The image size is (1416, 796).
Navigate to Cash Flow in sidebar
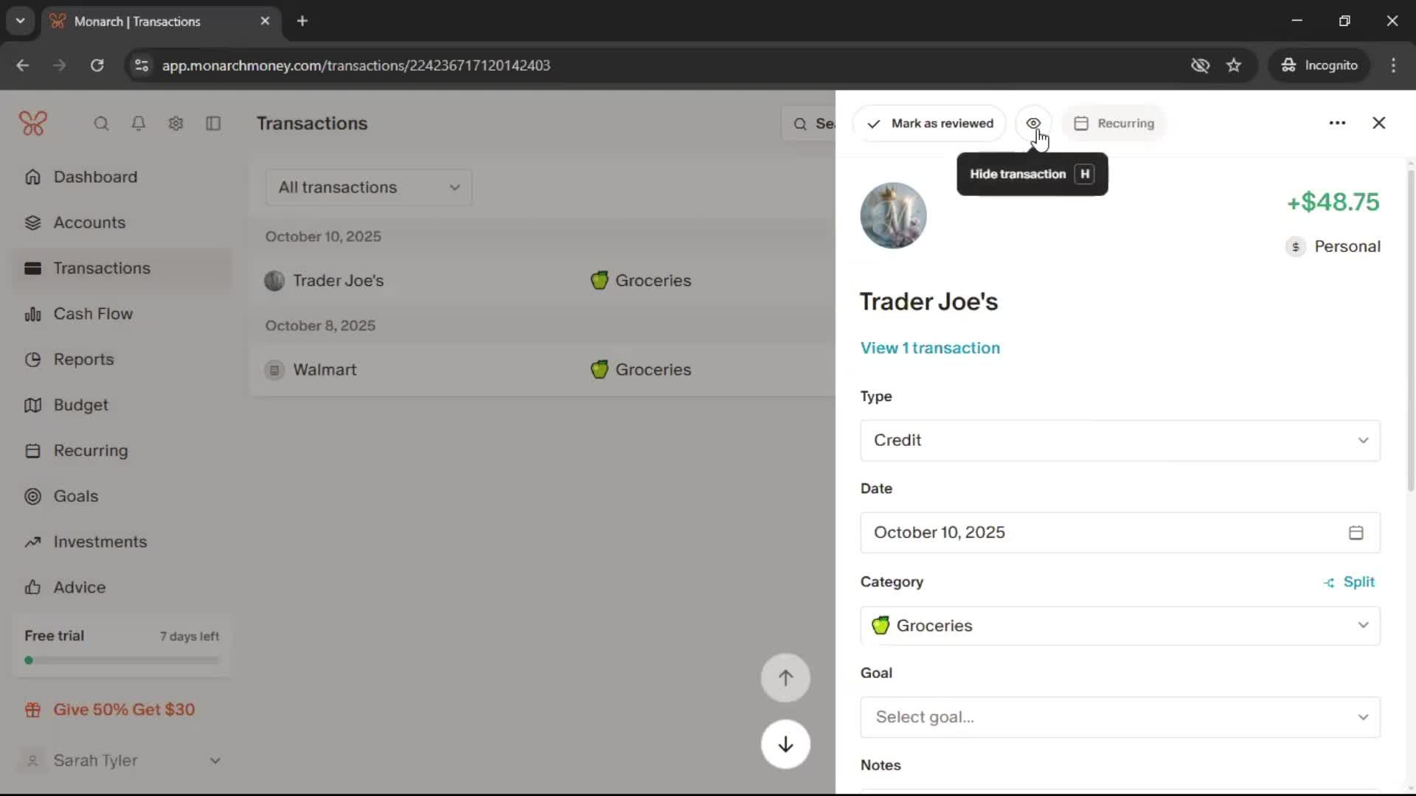pos(93,314)
